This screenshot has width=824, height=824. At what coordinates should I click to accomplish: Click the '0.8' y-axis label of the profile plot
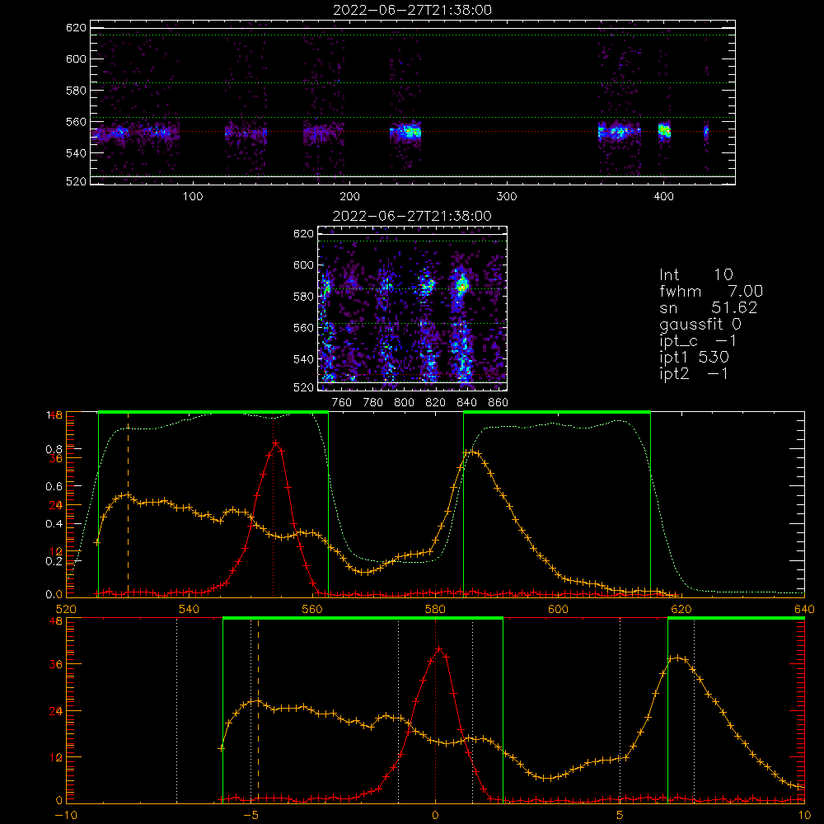pyautogui.click(x=54, y=449)
